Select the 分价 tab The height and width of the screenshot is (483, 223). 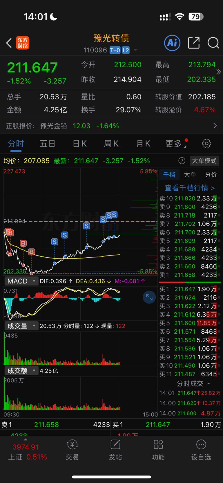pyautogui.click(x=211, y=174)
